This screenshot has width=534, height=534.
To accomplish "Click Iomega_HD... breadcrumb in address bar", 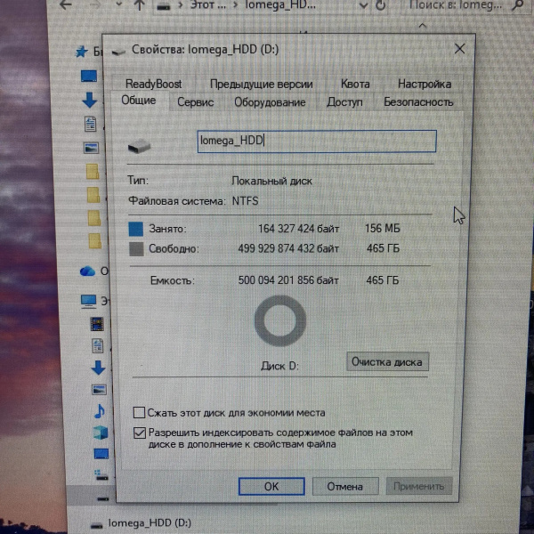I will click(280, 4).
